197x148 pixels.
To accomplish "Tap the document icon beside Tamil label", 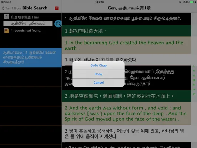I will (x=6, y=17).
